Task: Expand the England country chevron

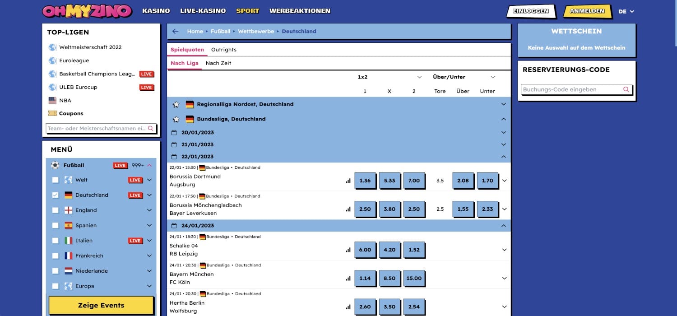Action: click(149, 210)
